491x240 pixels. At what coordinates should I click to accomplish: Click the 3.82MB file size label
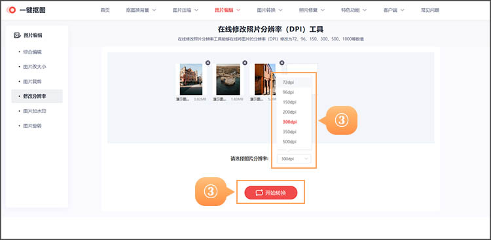point(200,99)
